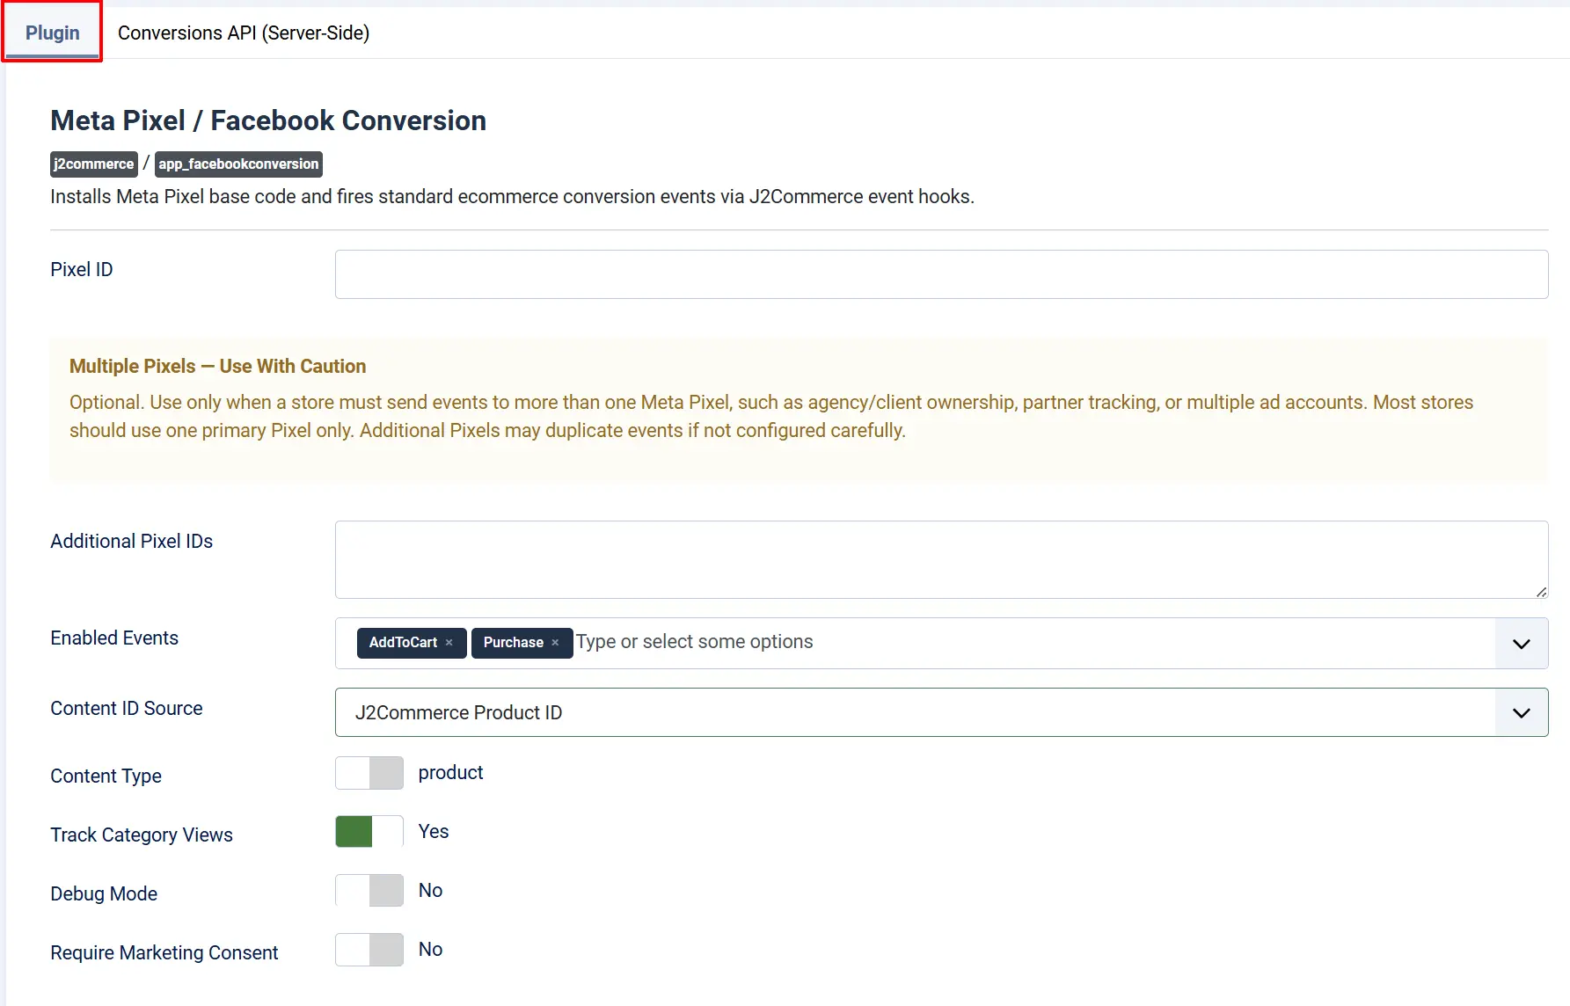Click the Enabled Events label

click(x=114, y=638)
